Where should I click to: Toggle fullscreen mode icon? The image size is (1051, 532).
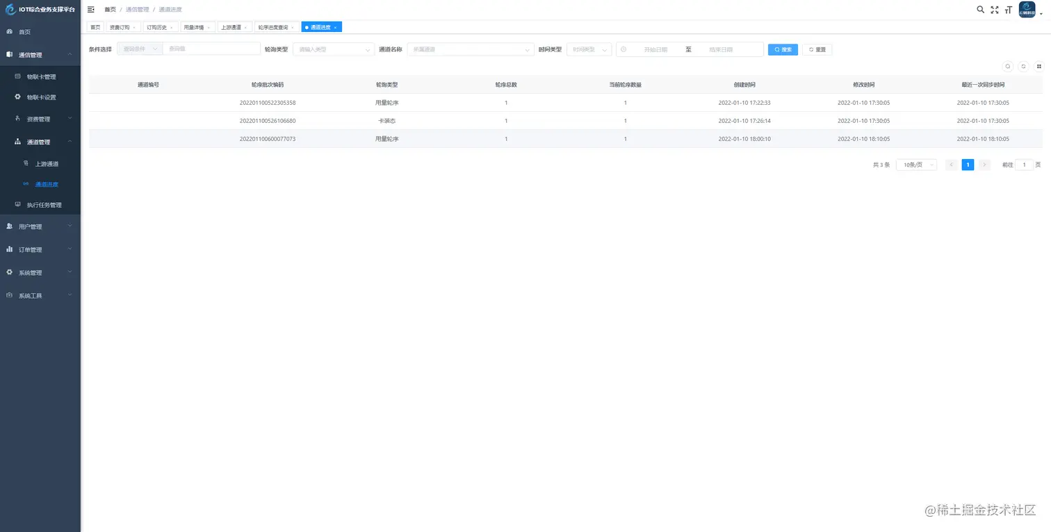pyautogui.click(x=995, y=10)
